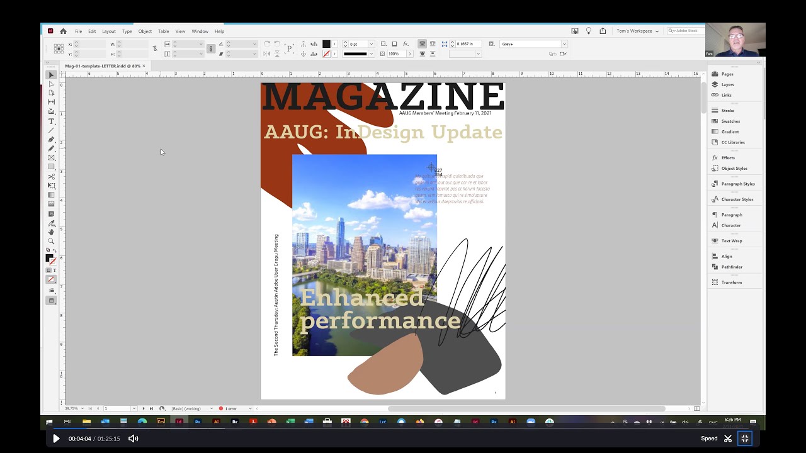Click the black fill swatch in control panel
This screenshot has height=453, width=806.
pos(326,44)
